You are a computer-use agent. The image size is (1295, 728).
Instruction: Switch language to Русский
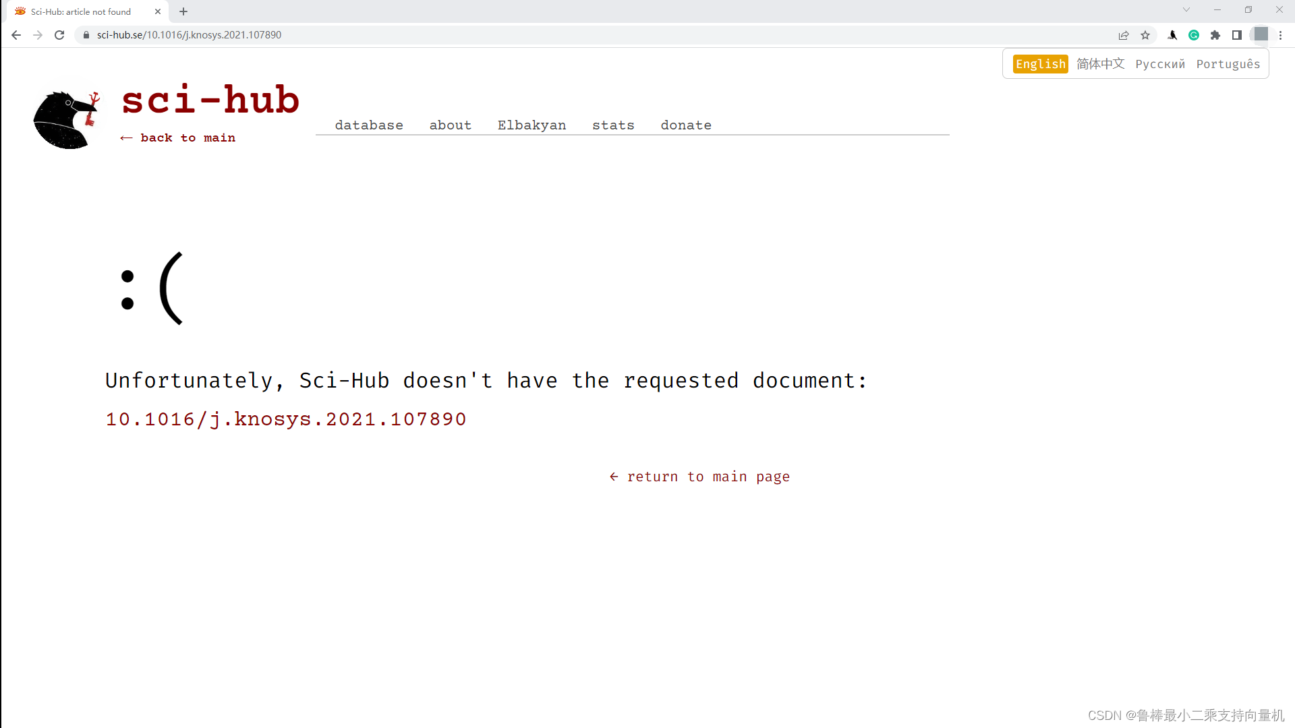pos(1160,64)
